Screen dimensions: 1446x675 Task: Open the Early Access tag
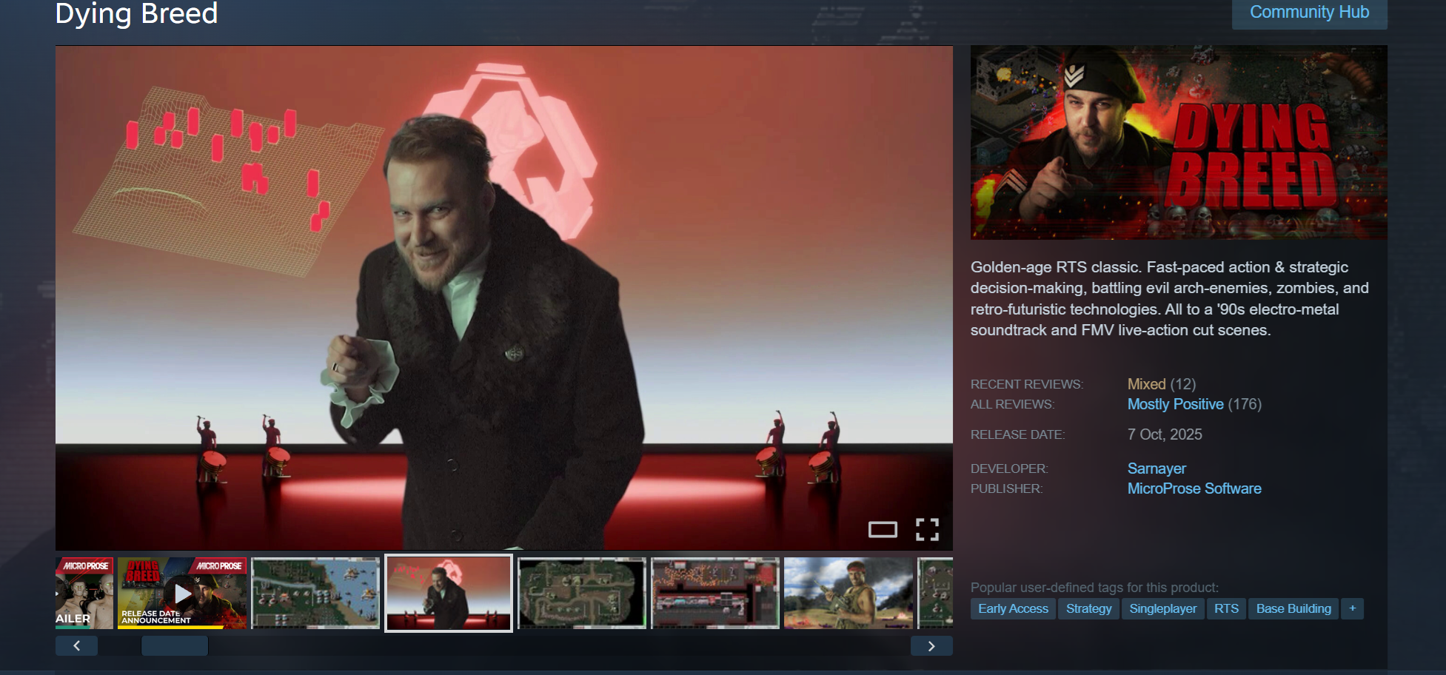click(x=1013, y=608)
